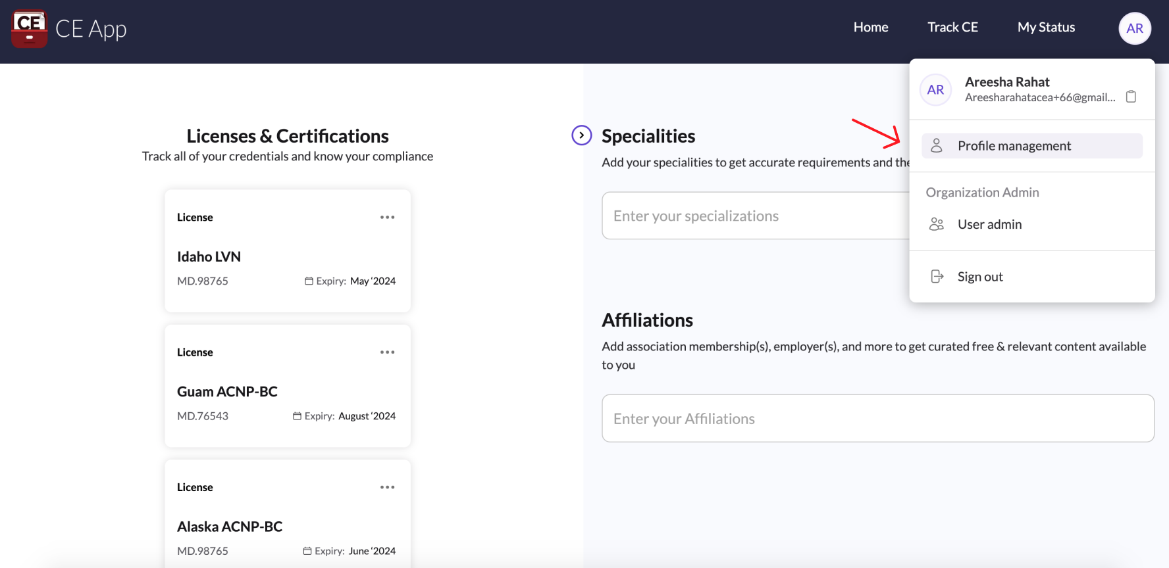Copy email address with the clipboard icon
Viewport: 1169px width, 568px height.
click(1131, 97)
